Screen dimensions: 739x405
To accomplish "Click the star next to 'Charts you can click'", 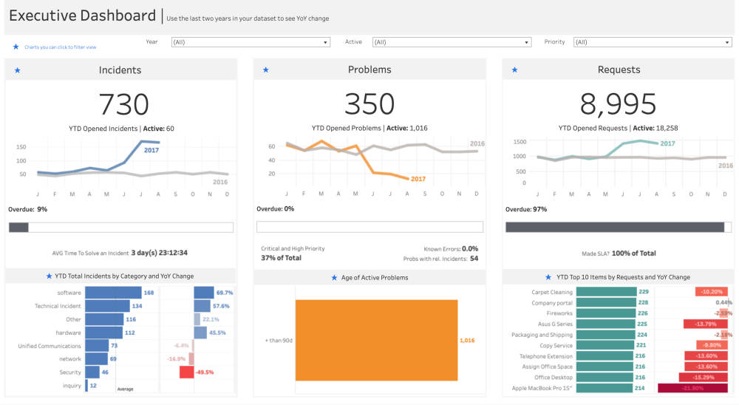I will click(x=16, y=47).
